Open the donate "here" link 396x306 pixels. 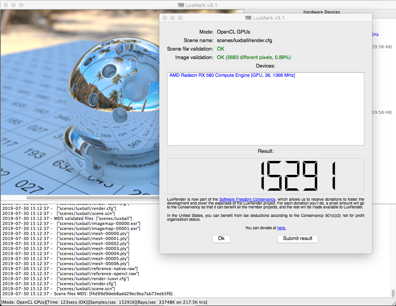(282, 228)
